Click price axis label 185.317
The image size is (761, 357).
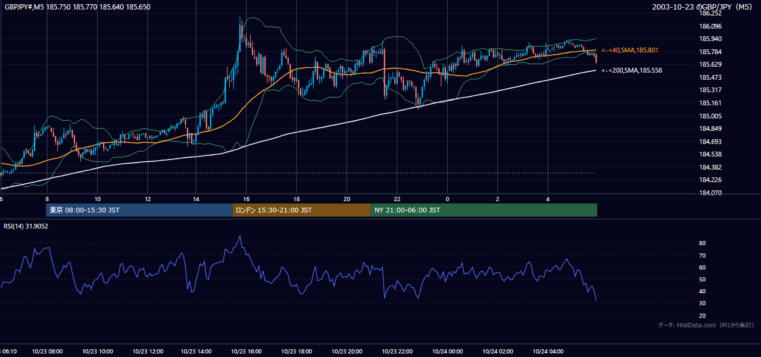click(x=710, y=90)
